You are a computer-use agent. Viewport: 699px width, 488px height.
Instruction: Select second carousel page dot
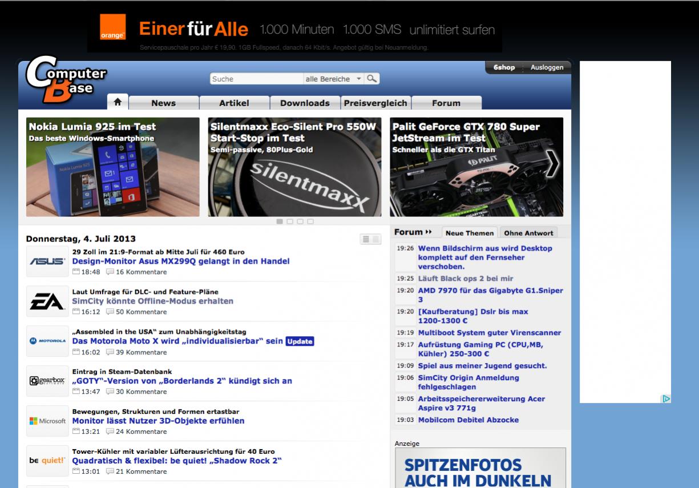[290, 221]
